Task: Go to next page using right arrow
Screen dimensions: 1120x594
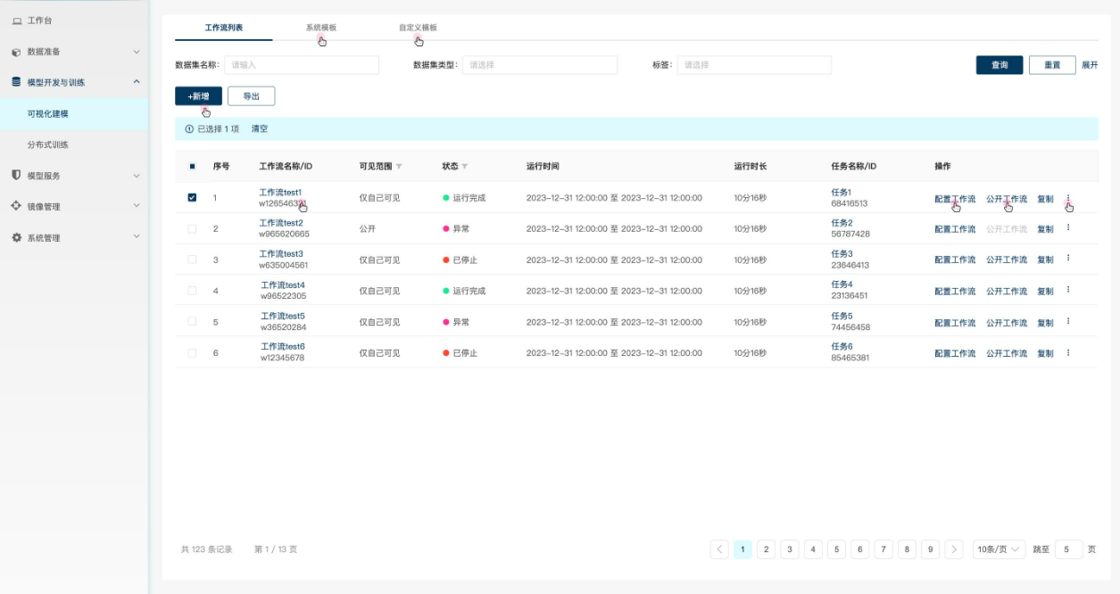Action: [954, 549]
